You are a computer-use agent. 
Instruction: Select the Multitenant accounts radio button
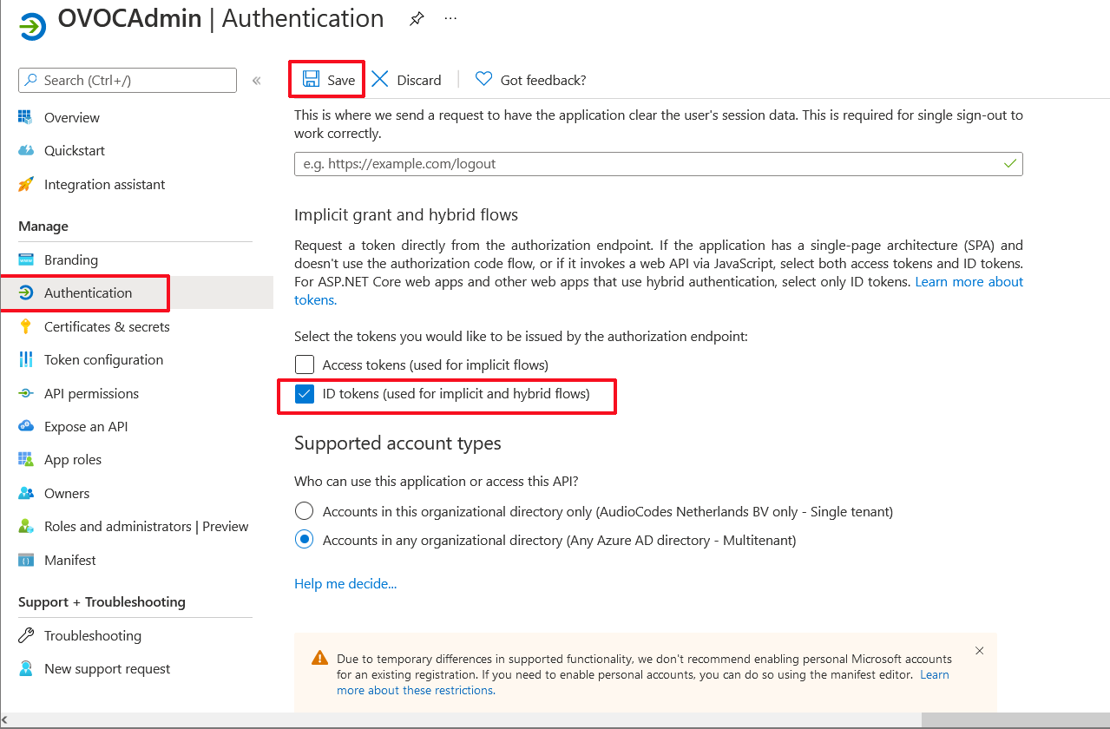(x=305, y=540)
